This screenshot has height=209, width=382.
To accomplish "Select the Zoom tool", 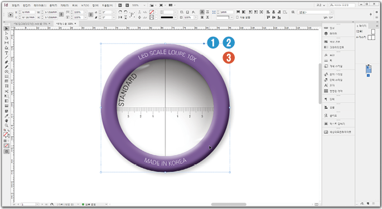I will [7, 126].
